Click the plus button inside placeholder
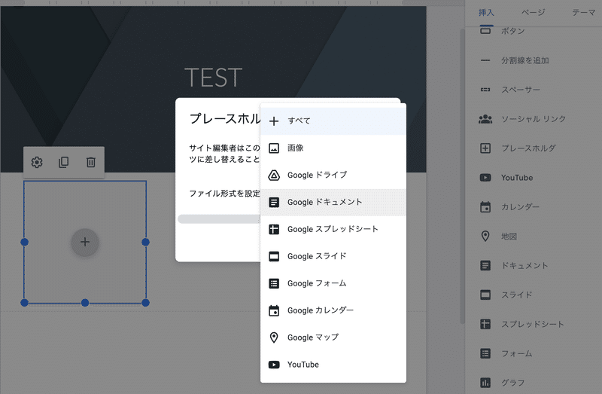Screen dimensions: 602x394 85,242
